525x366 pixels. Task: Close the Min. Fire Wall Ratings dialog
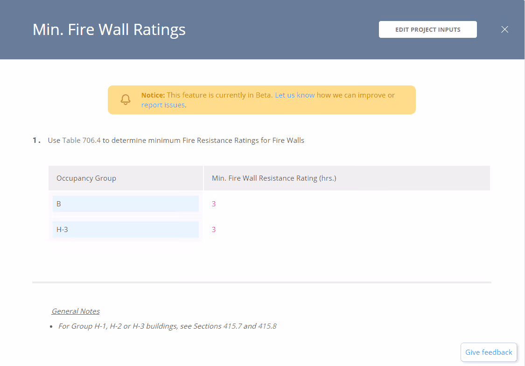pyautogui.click(x=504, y=29)
